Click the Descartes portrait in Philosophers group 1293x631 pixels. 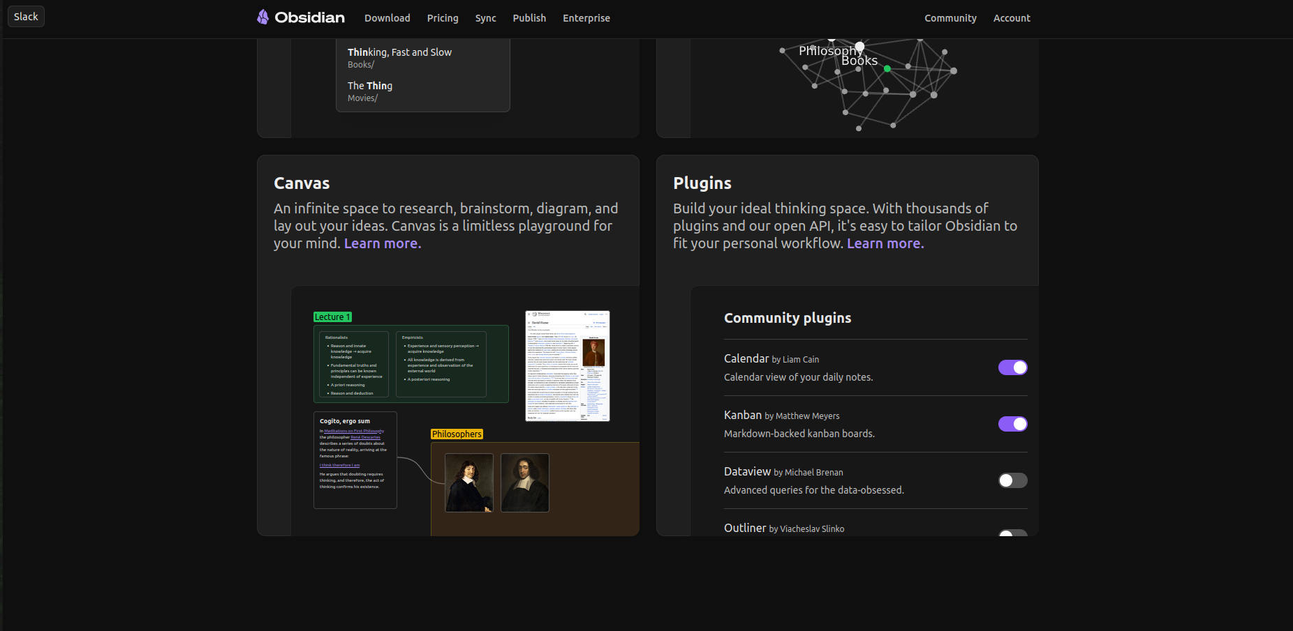[469, 482]
